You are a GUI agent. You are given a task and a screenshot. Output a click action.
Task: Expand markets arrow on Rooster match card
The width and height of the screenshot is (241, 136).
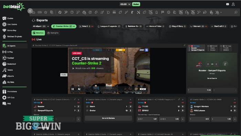[78, 119]
